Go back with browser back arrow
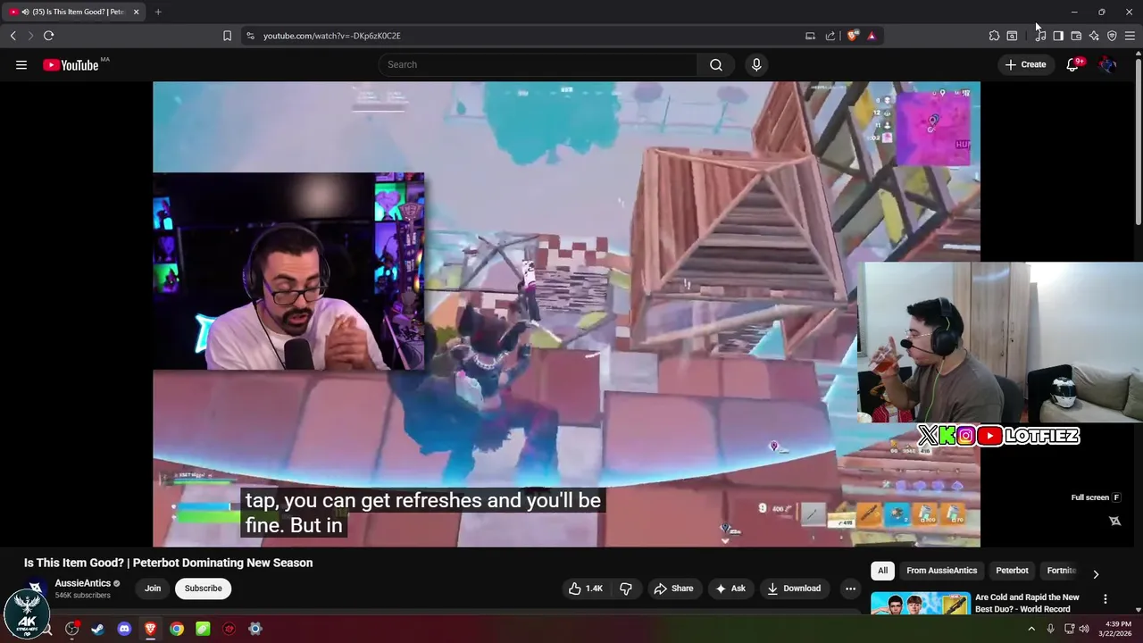This screenshot has width=1143, height=643. click(13, 36)
